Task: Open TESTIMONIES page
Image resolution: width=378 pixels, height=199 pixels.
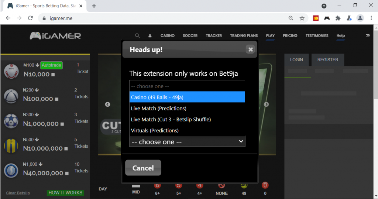Action: [317, 35]
